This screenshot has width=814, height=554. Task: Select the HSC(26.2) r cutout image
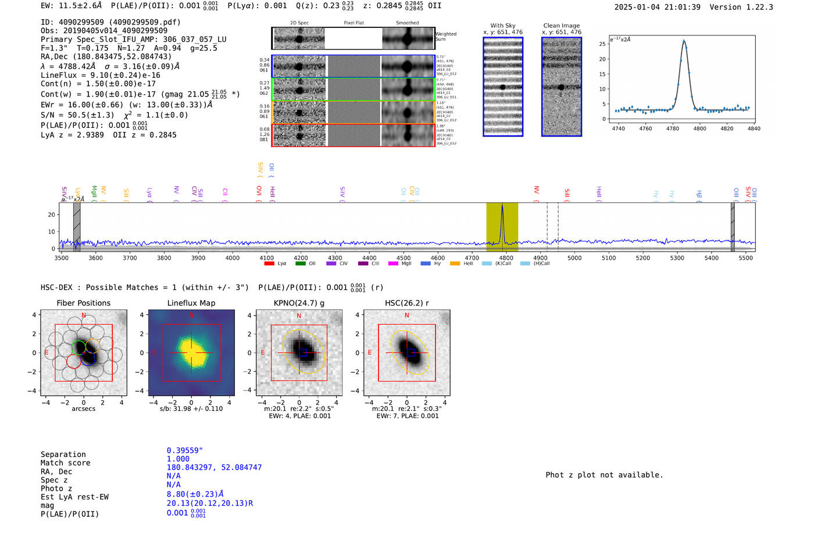coord(406,353)
